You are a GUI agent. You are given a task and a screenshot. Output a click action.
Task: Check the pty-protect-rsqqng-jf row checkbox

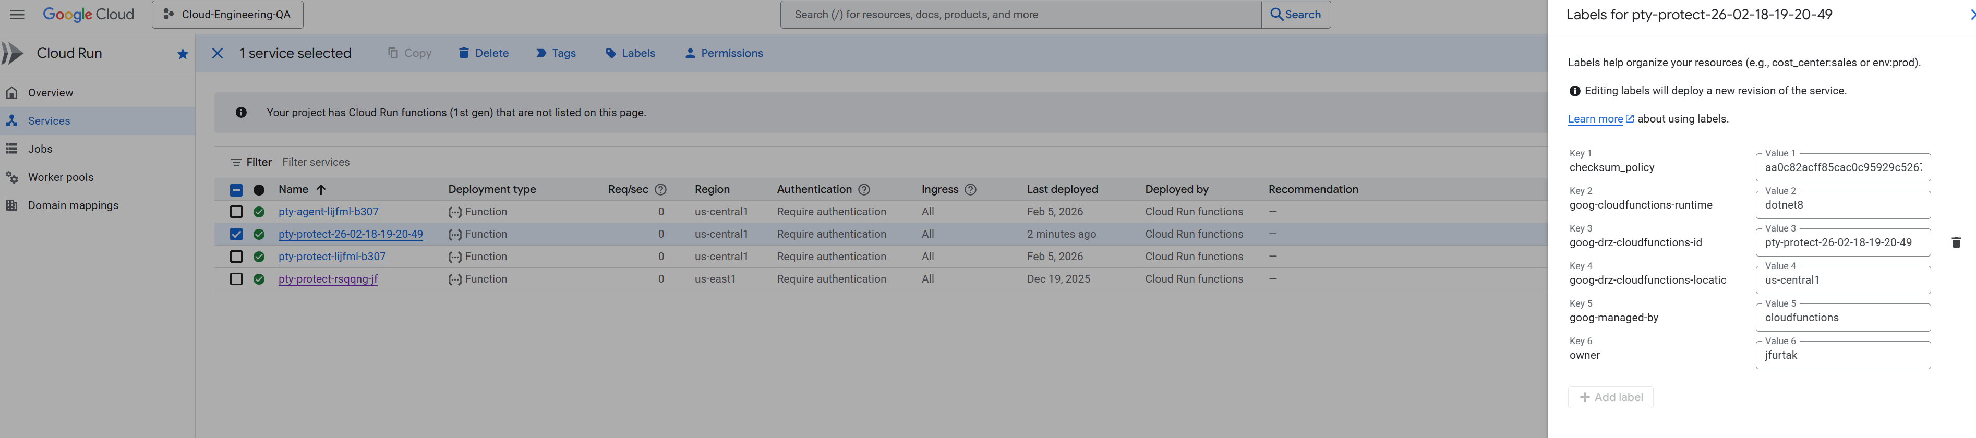pyautogui.click(x=236, y=279)
